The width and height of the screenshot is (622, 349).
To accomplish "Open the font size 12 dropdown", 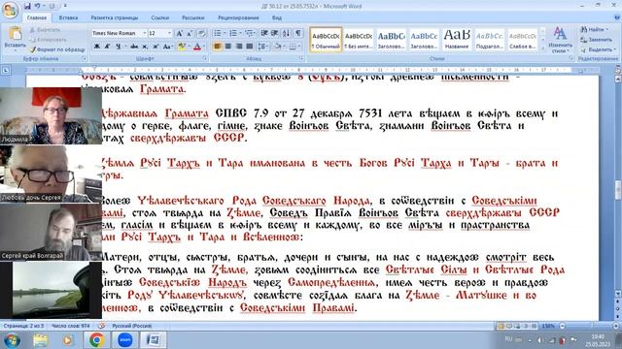I will (169, 33).
